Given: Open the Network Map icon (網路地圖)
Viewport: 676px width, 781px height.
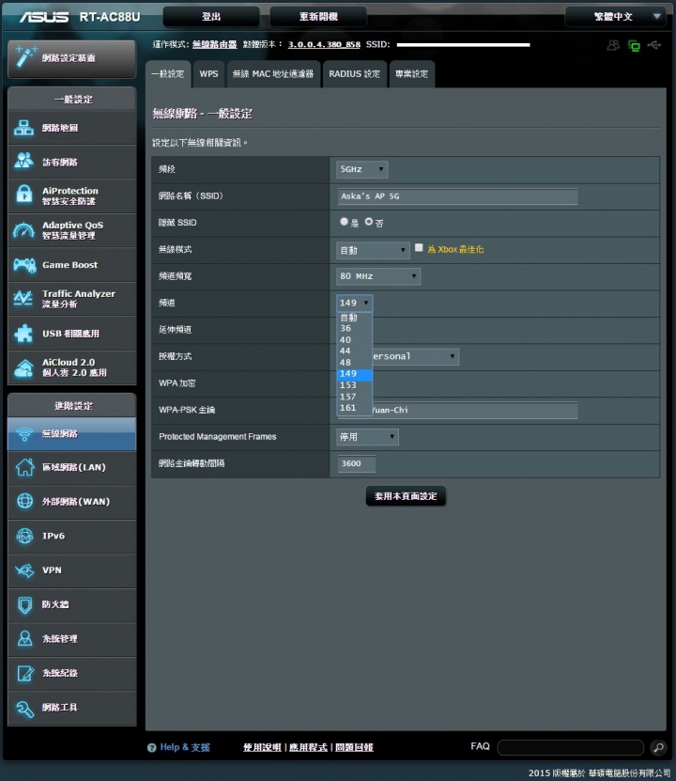Looking at the screenshot, I should [x=23, y=128].
